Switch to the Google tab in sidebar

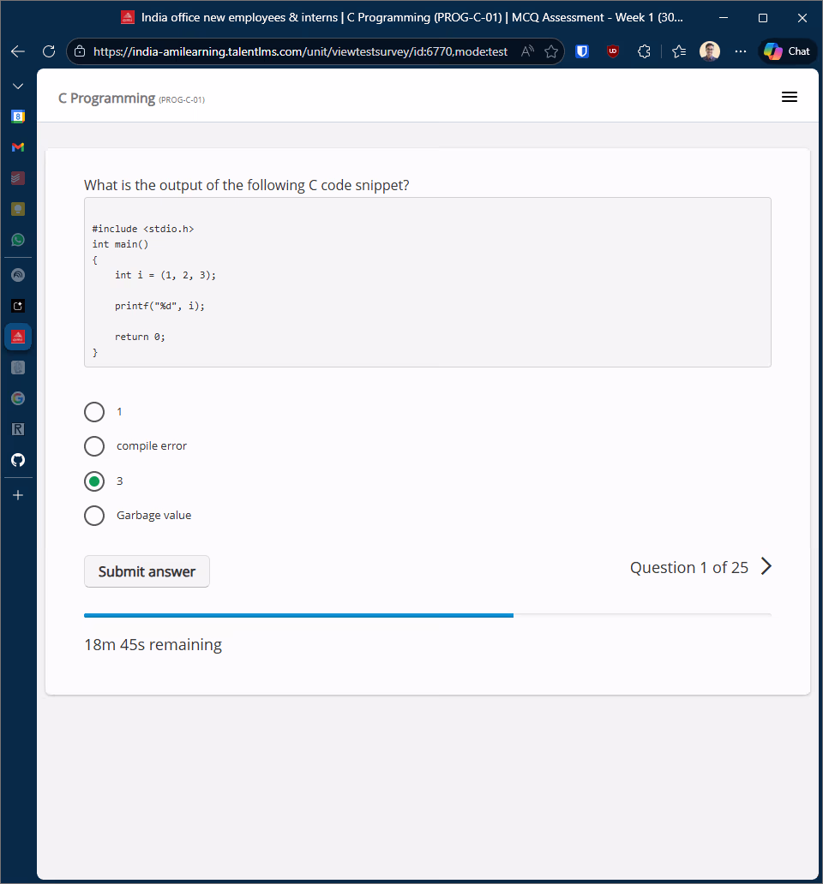pyautogui.click(x=18, y=398)
